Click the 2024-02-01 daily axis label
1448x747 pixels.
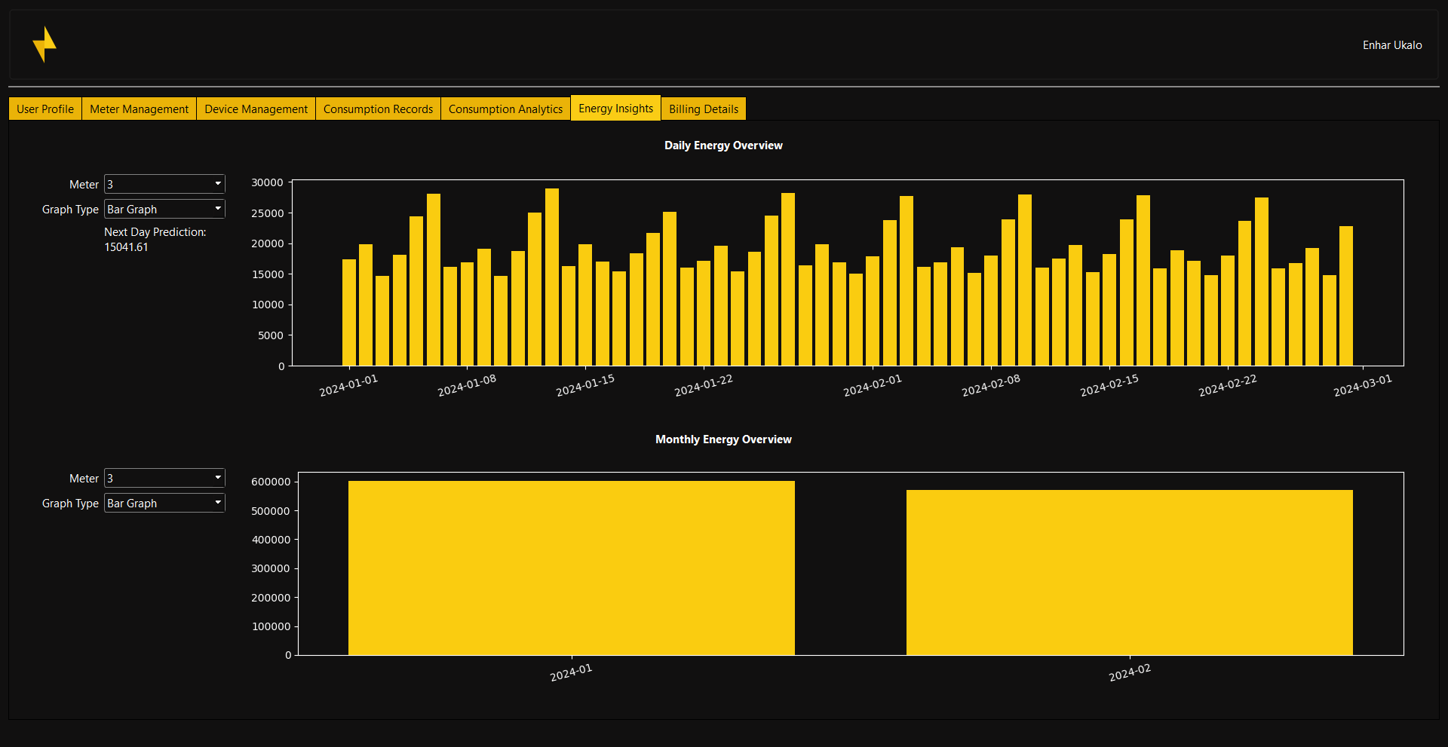(873, 385)
